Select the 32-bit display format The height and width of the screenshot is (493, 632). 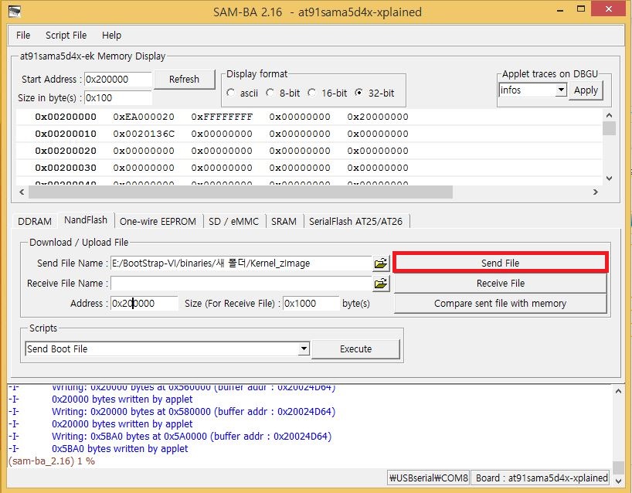359,93
